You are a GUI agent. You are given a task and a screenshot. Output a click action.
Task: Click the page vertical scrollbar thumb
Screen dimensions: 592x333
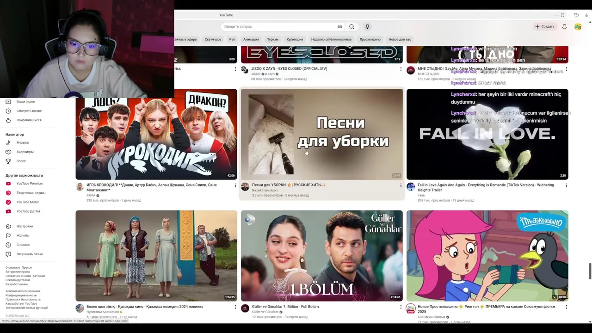(x=590, y=271)
